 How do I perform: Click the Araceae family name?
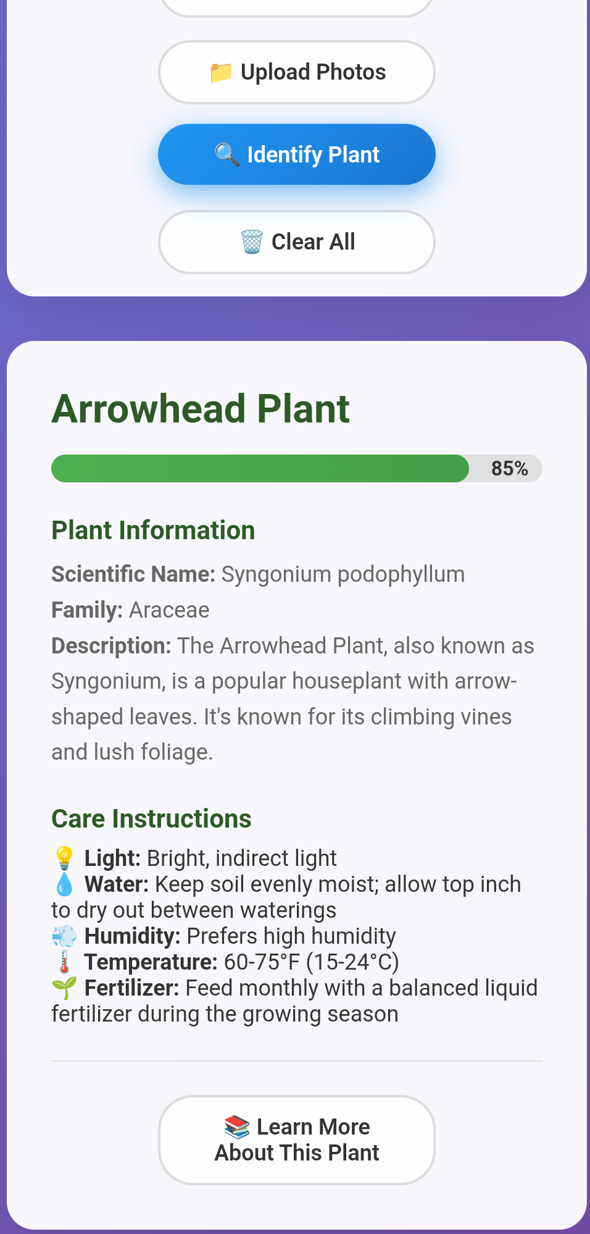point(169,610)
